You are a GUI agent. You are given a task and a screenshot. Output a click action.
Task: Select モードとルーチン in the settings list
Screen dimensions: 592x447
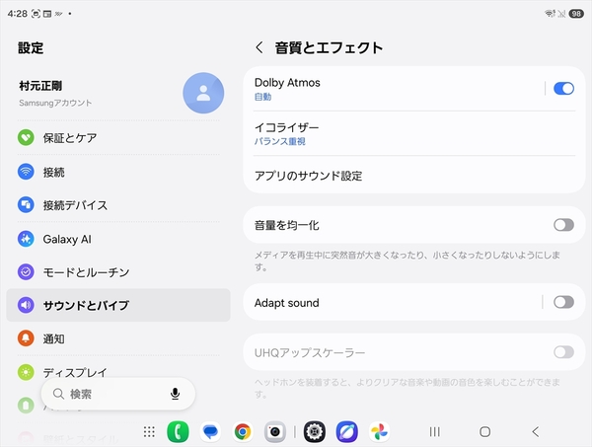tap(118, 271)
